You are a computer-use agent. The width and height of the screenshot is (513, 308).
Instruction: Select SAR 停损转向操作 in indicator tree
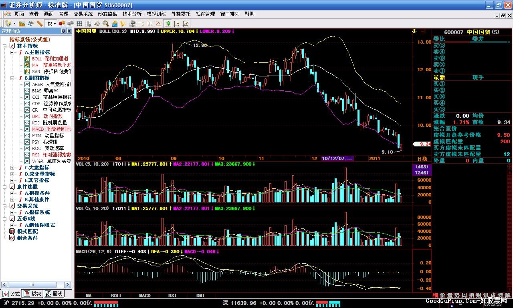(x=51, y=72)
